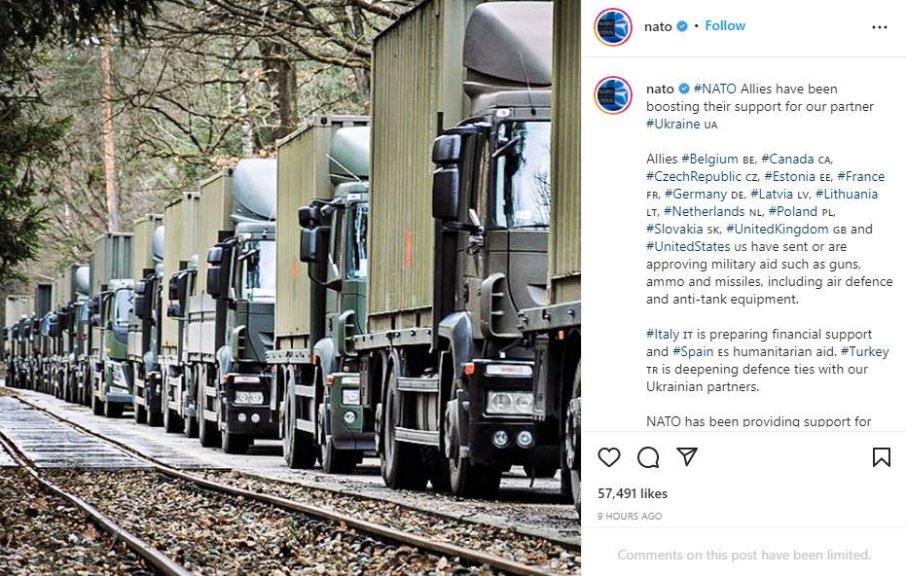This screenshot has height=576, width=906.
Task: Open the #Ukraine hashtag
Action: click(x=672, y=124)
